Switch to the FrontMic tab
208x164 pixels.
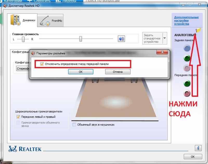coord(50,21)
